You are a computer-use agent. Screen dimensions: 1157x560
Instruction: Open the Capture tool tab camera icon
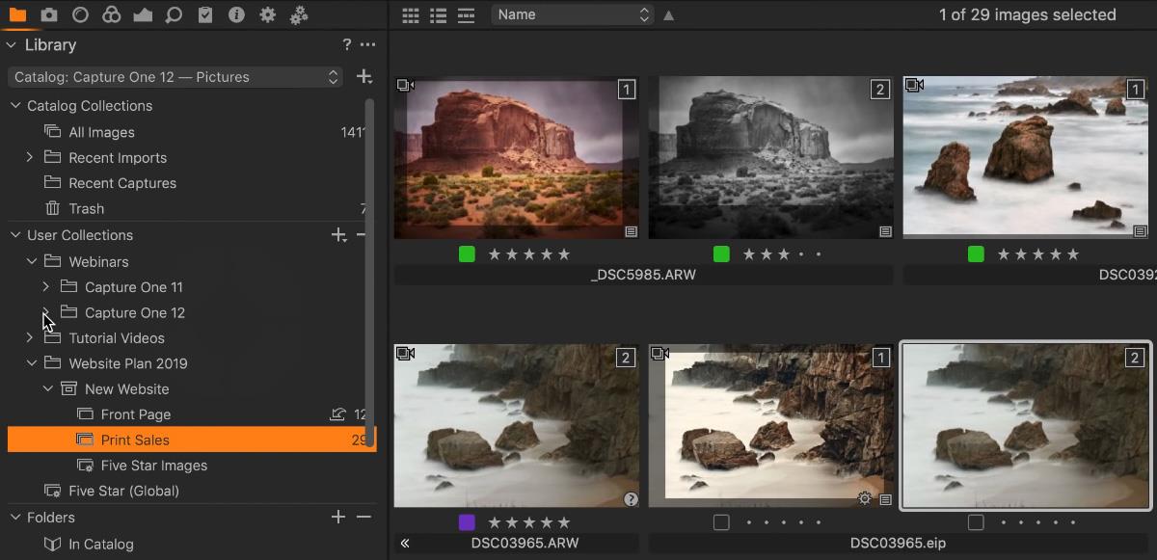click(49, 14)
